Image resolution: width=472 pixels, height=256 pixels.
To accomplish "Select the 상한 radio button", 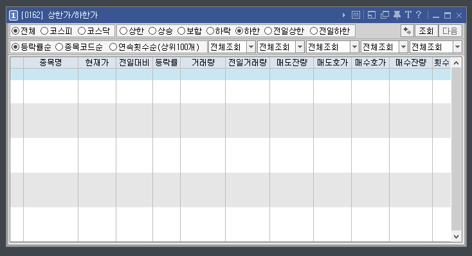I will click(x=123, y=31).
